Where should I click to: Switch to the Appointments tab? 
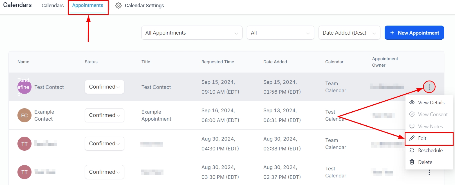click(x=88, y=6)
